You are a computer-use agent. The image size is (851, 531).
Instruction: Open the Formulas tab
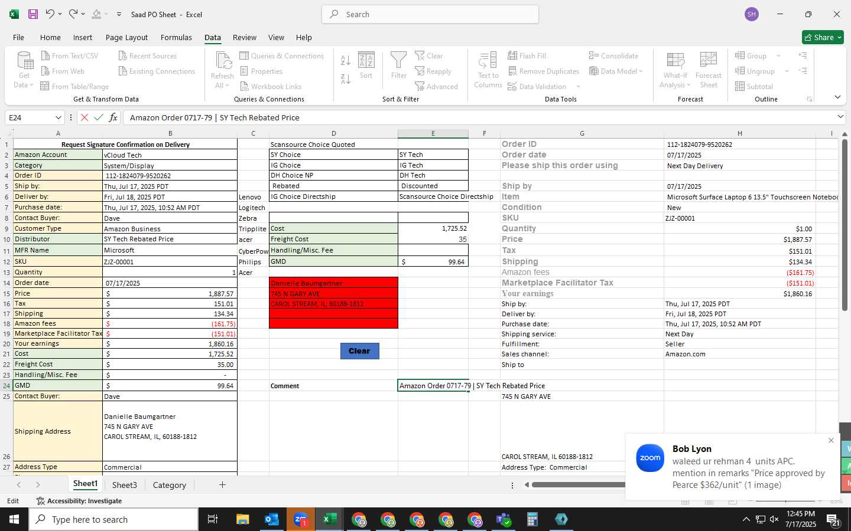point(176,37)
